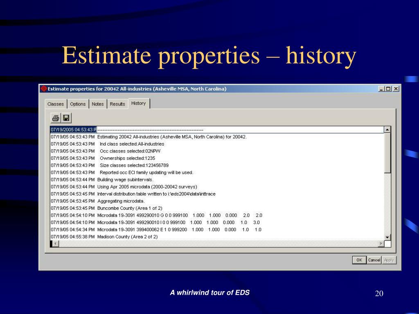Go to the Notes tab
The height and width of the screenshot is (314, 419).
click(97, 104)
